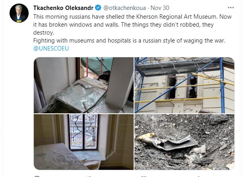Click the blue verified badge icon
Viewport: 249px width, 177px height.
[x=98, y=8]
